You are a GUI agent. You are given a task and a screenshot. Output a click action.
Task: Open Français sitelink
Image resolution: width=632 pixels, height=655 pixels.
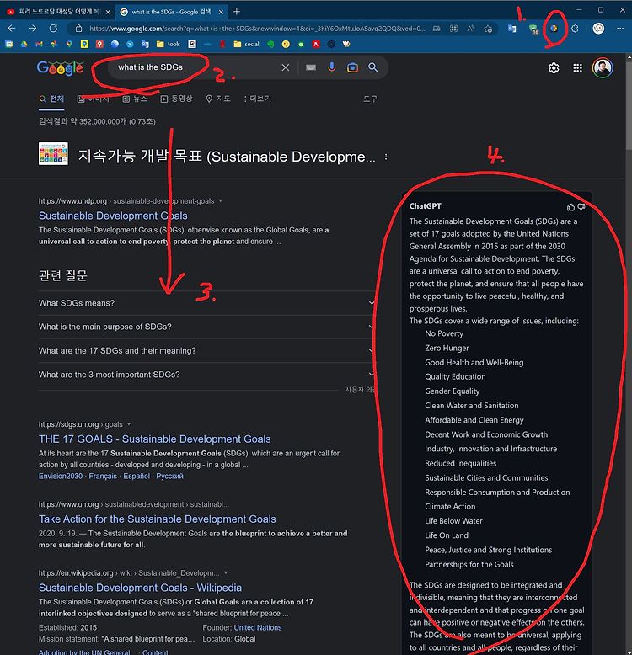point(103,476)
